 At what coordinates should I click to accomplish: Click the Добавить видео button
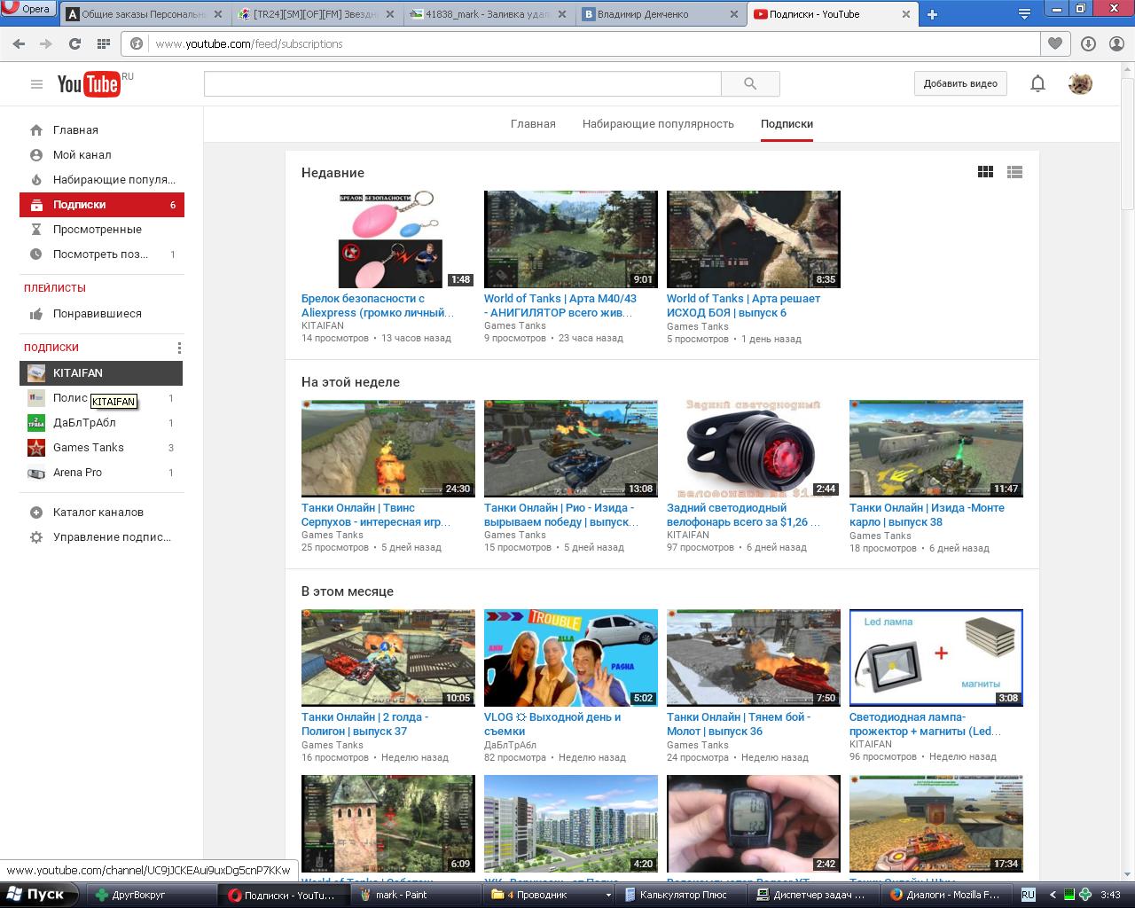coord(960,83)
